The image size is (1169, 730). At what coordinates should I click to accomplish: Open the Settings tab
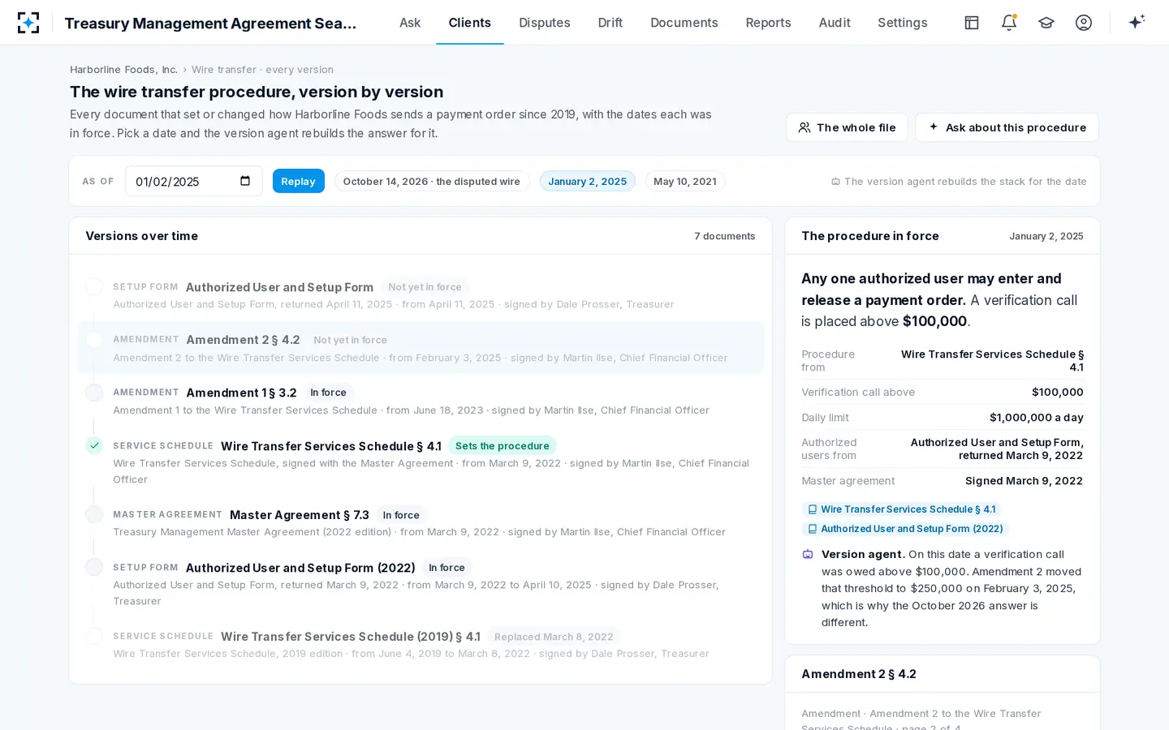[x=903, y=23]
